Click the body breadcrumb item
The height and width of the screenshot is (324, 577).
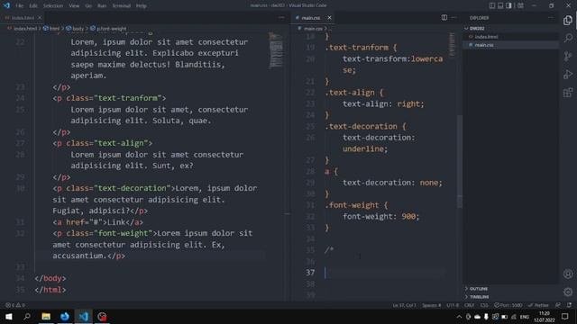pos(75,28)
